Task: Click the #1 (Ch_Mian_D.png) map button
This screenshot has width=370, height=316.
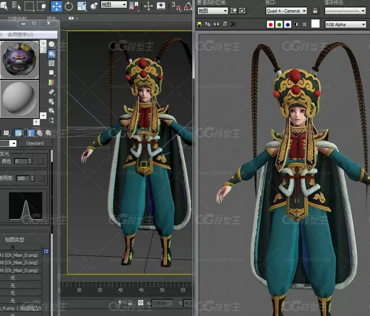Action: coord(21,255)
